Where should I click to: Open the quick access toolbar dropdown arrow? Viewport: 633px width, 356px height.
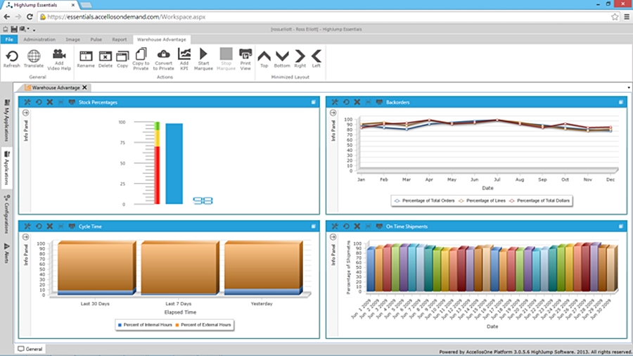(34, 30)
